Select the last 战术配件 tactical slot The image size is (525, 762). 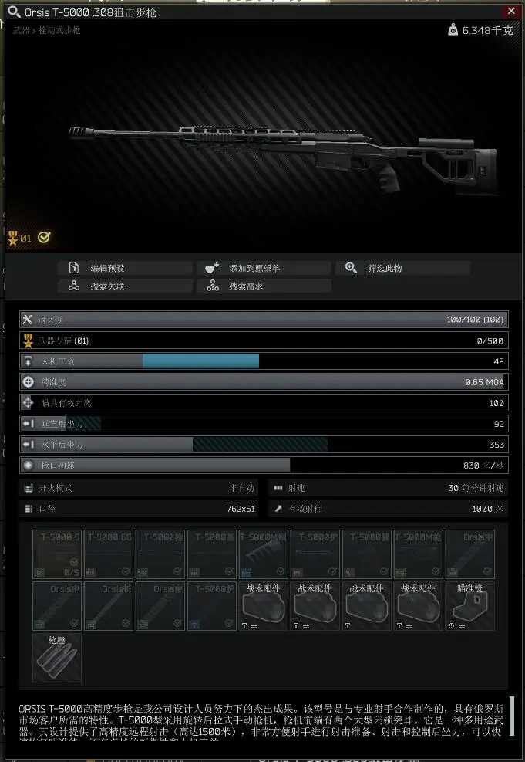(419, 606)
